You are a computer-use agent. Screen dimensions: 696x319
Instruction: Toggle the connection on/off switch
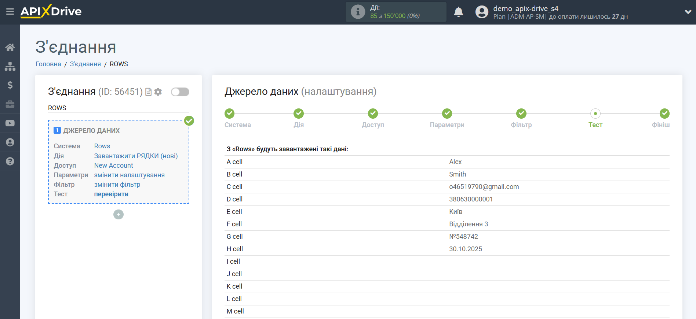(x=180, y=92)
